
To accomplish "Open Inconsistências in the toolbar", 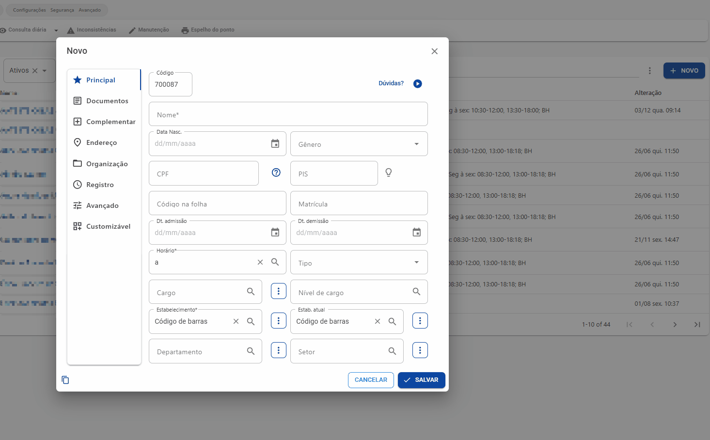I will (x=92, y=30).
